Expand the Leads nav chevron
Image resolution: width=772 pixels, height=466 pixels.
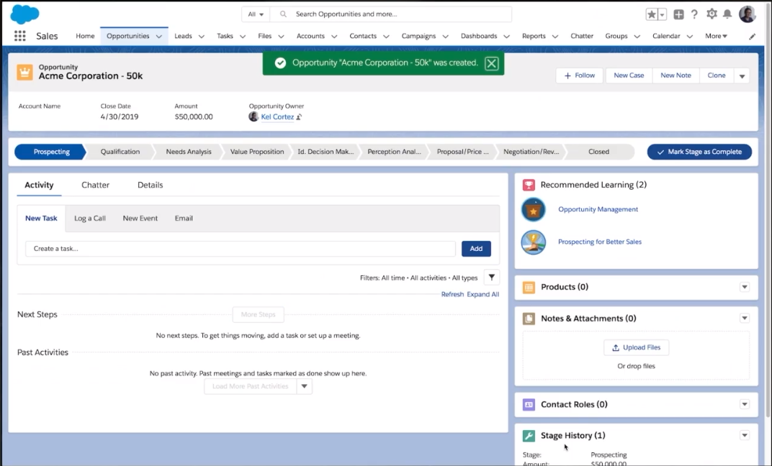click(202, 37)
